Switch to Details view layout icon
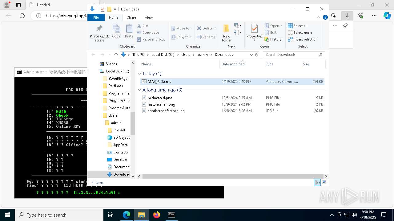 (x=317, y=182)
